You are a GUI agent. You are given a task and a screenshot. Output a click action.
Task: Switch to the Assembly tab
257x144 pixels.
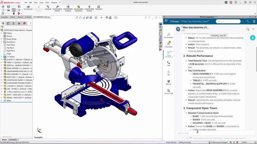5,17
